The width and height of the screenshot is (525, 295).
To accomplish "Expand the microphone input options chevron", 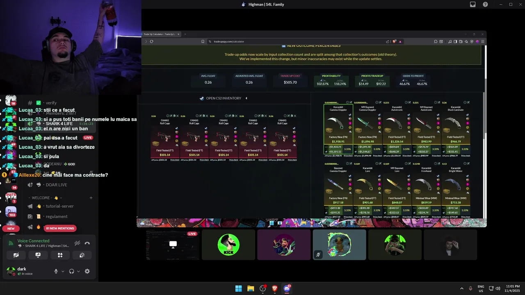I will (x=63, y=271).
